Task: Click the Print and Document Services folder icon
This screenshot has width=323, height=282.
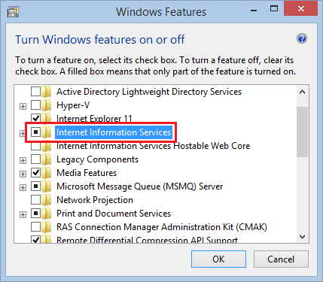Action: pyautogui.click(x=46, y=214)
